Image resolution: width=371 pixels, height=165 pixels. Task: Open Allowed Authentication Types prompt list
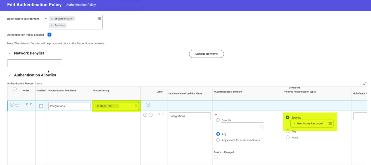330,123
